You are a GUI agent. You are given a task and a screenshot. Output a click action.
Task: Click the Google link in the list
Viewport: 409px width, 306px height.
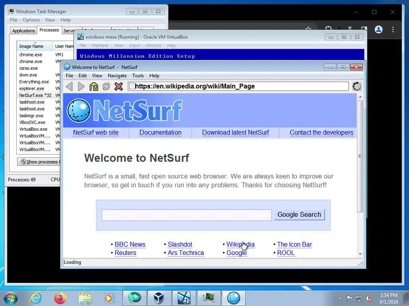point(236,253)
